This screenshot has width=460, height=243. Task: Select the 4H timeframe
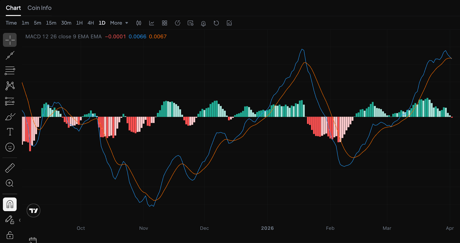click(91, 23)
